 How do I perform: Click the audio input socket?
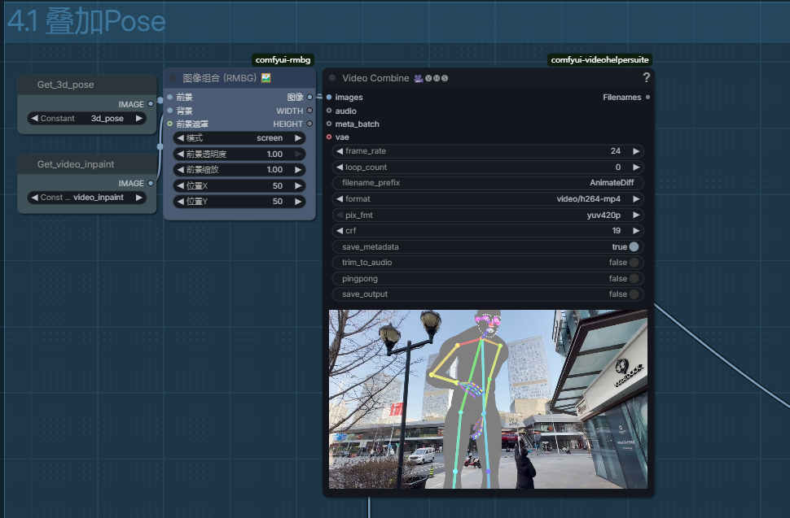pos(329,111)
